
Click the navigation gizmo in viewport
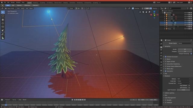click(x=154, y=15)
